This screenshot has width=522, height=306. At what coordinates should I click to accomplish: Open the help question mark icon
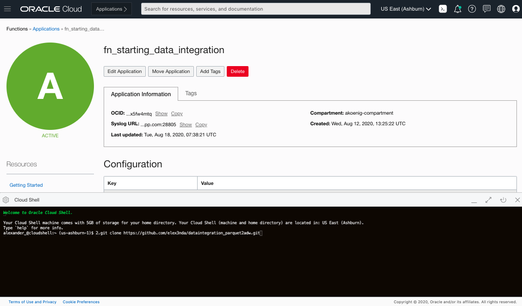[x=472, y=8]
